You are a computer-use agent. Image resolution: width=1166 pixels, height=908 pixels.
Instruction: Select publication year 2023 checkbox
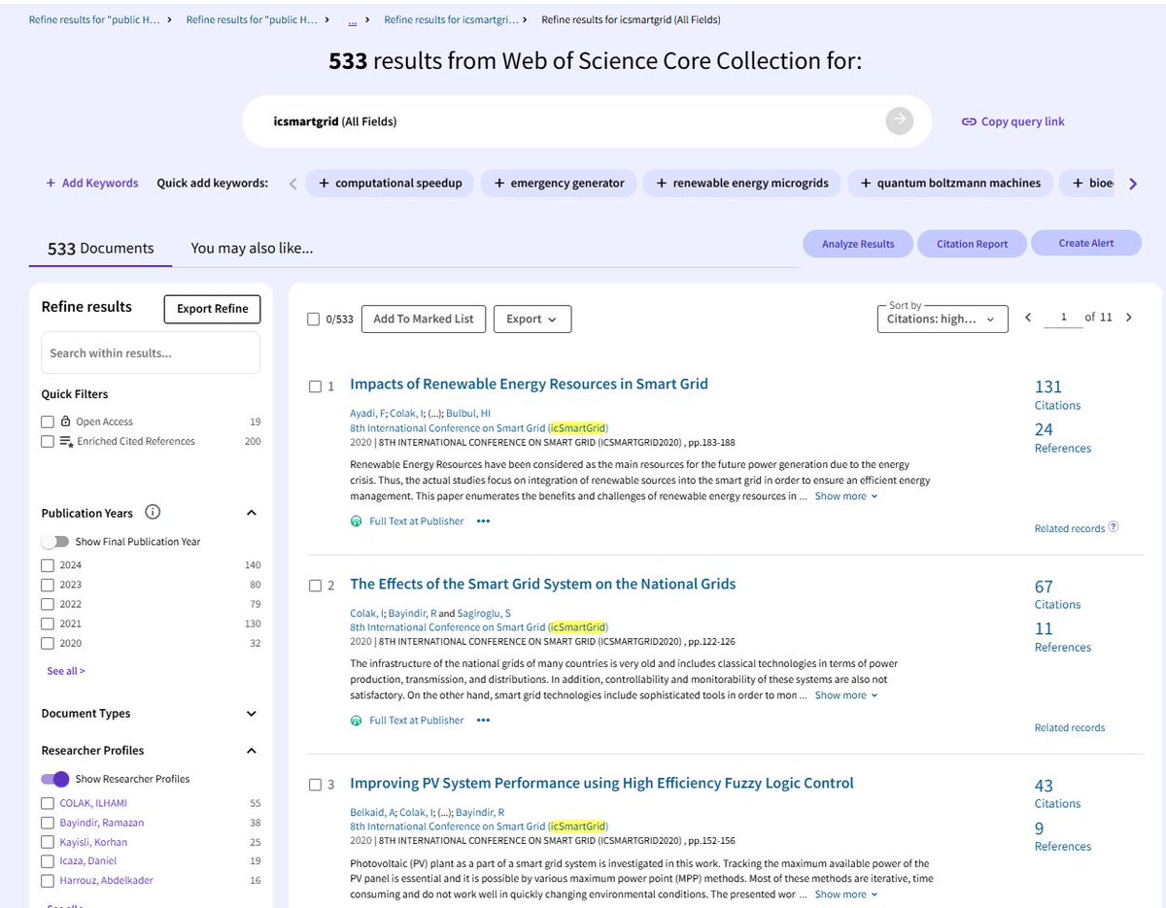[x=48, y=585]
